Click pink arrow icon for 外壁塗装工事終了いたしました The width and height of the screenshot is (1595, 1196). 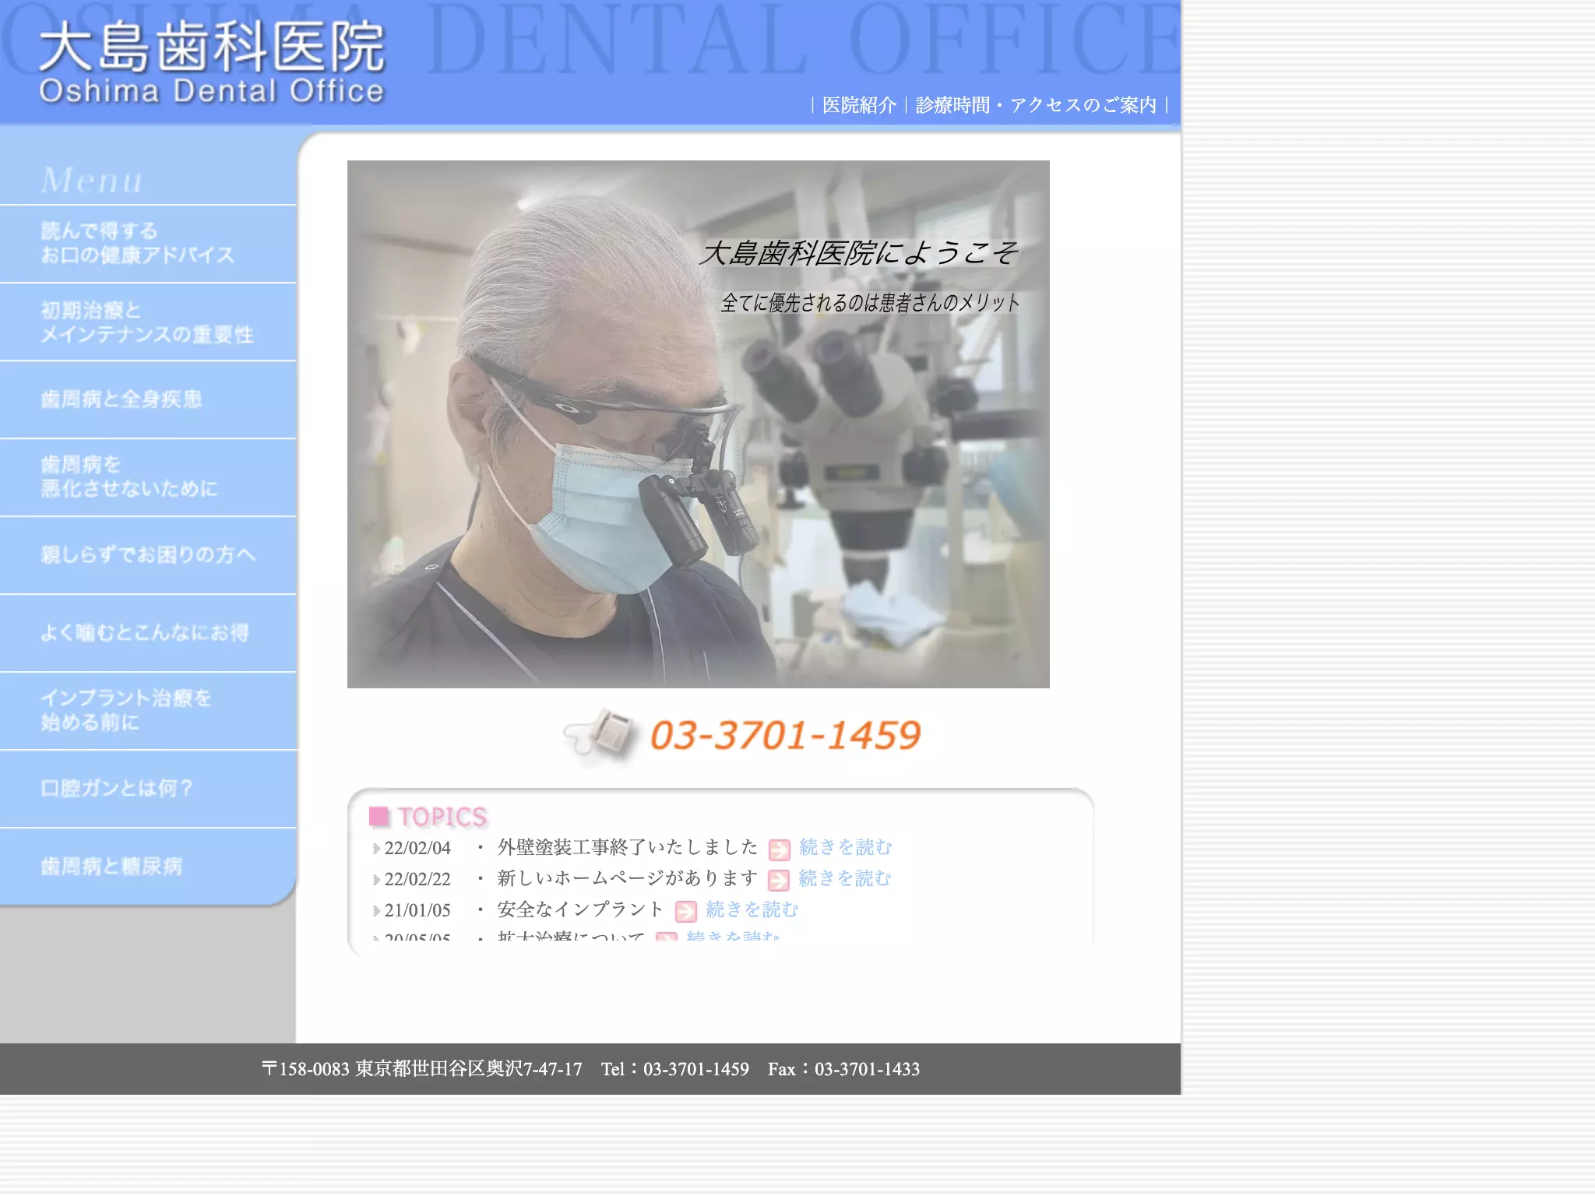tap(779, 849)
